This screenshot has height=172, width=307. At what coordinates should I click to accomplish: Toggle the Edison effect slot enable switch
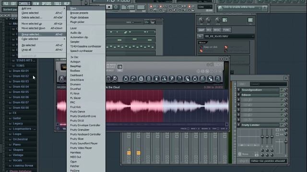click(282, 95)
